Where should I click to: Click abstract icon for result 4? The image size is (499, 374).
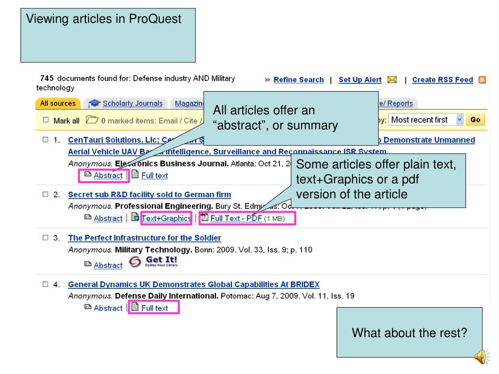pos(88,307)
